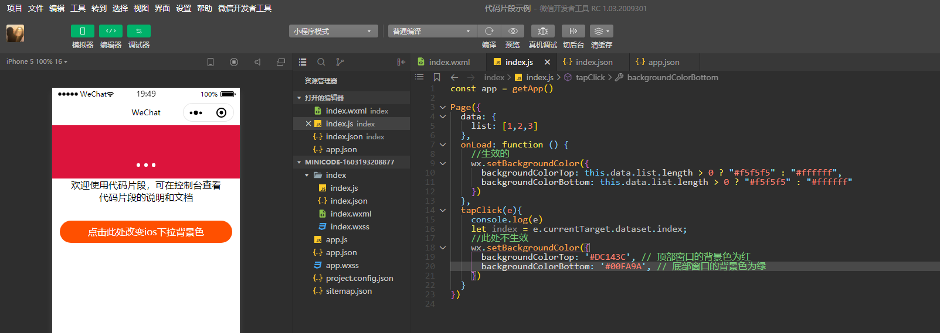Open the Help menu (帮助)
The image size is (940, 333).
pyautogui.click(x=204, y=8)
